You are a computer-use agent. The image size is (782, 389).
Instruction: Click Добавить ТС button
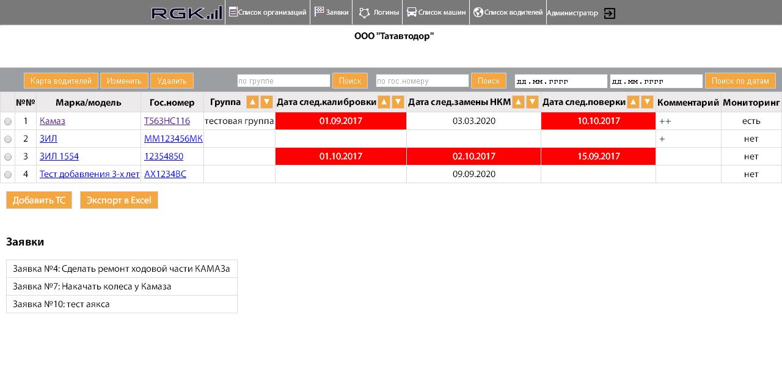tap(39, 200)
